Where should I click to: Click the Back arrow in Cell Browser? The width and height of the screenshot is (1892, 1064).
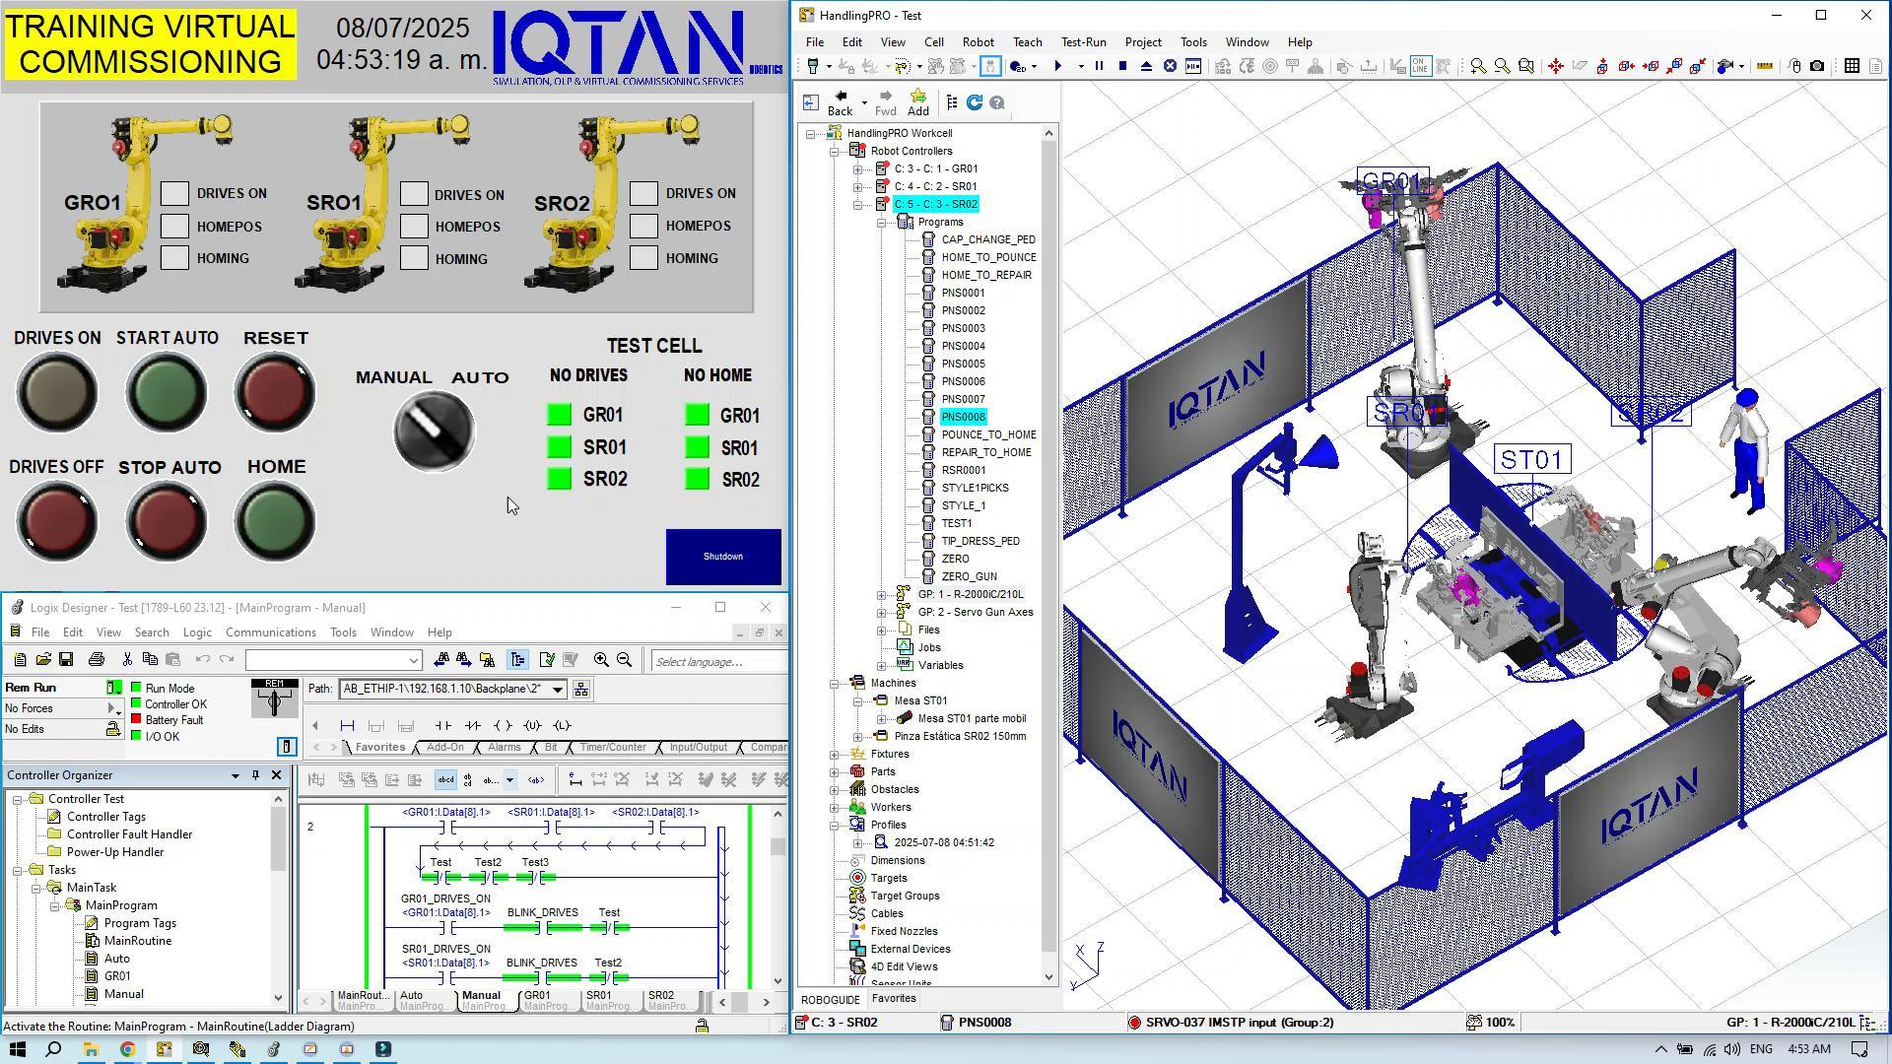point(841,102)
